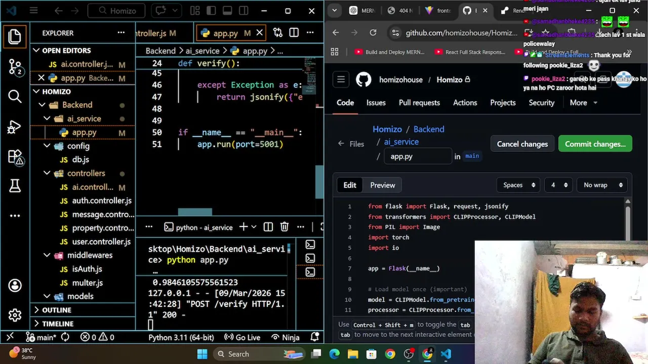Show additional views ellipsis in activity bar

(x=15, y=216)
